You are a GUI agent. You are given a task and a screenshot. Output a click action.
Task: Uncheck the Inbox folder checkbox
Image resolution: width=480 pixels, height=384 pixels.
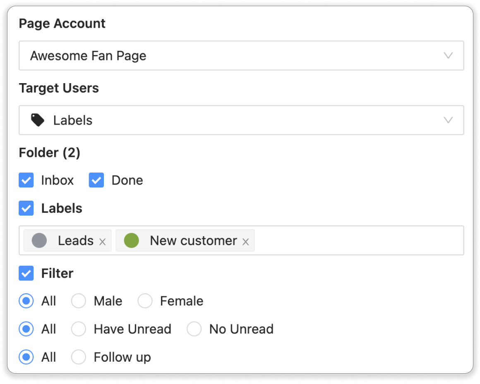(26, 180)
